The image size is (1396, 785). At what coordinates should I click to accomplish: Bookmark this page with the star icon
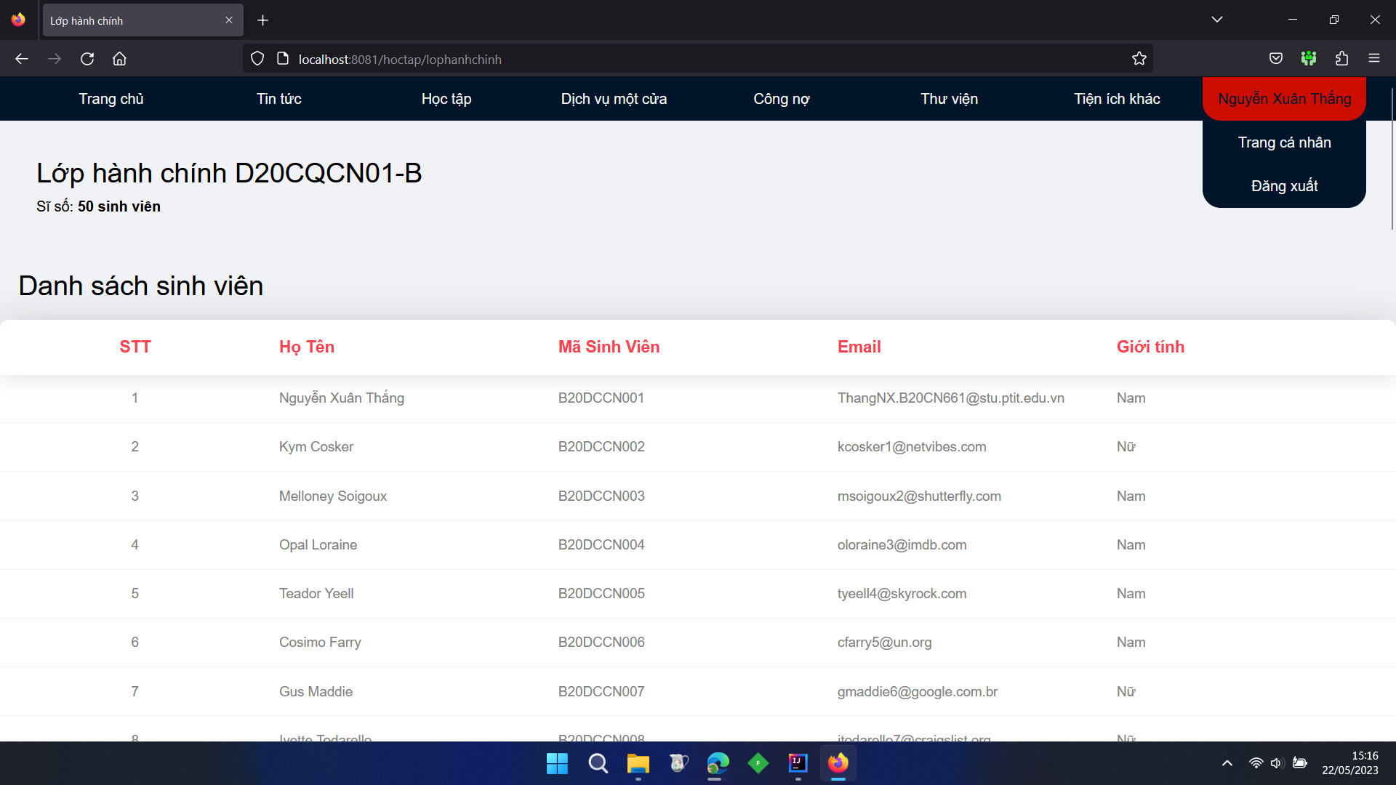pyautogui.click(x=1139, y=58)
